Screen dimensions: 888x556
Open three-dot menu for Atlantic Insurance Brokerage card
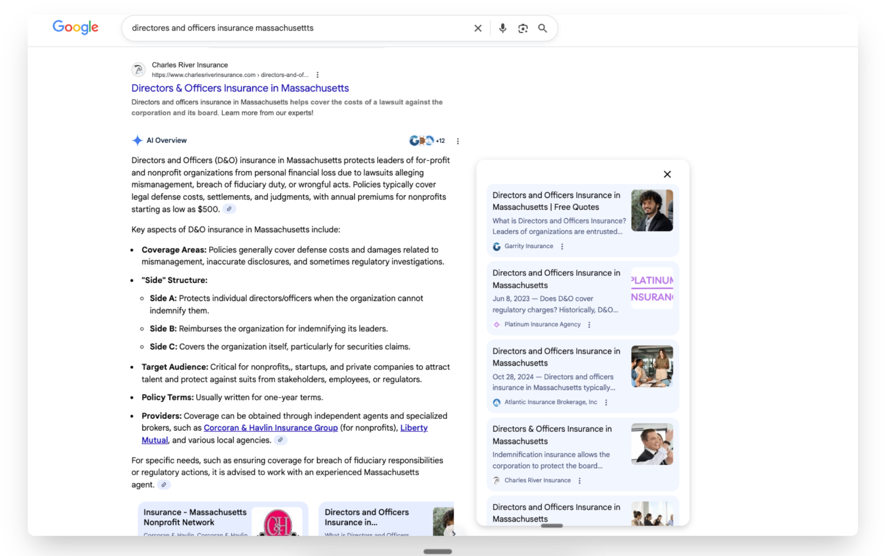point(606,402)
